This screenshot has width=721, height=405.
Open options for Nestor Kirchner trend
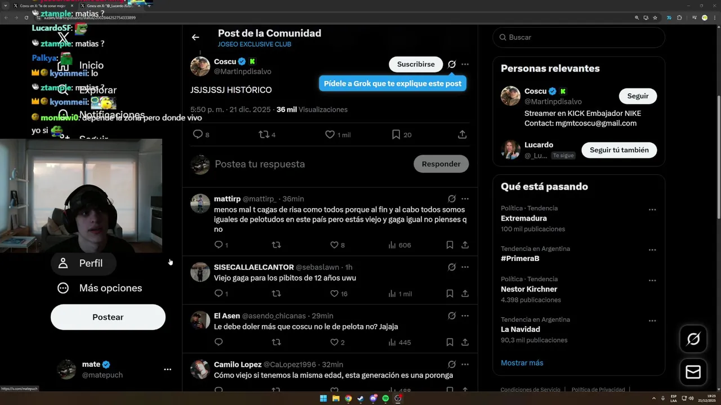[652, 281]
